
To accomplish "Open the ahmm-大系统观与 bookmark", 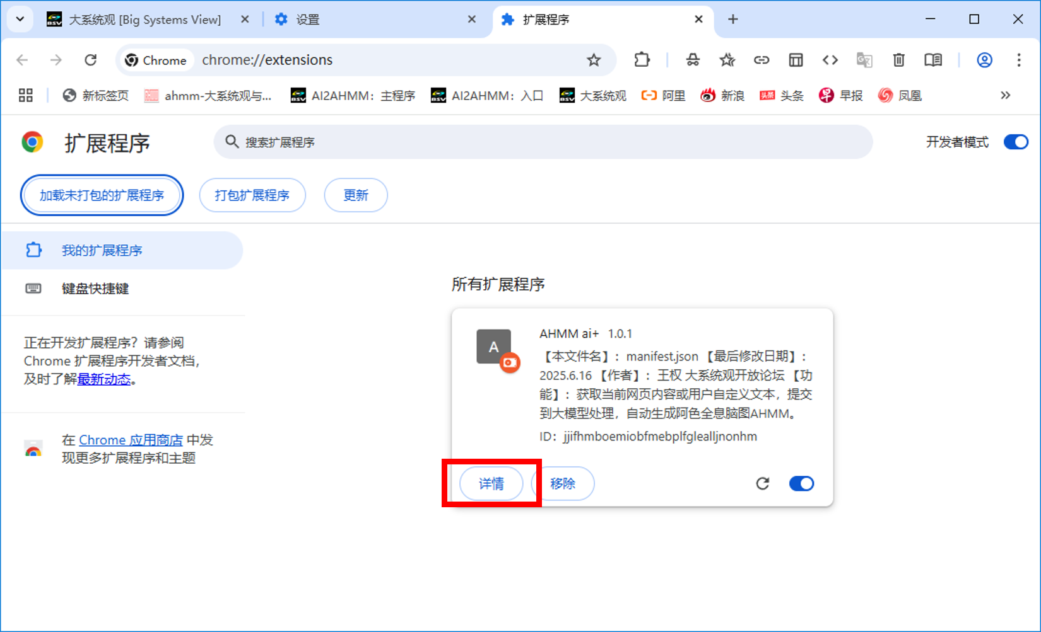I will point(208,95).
